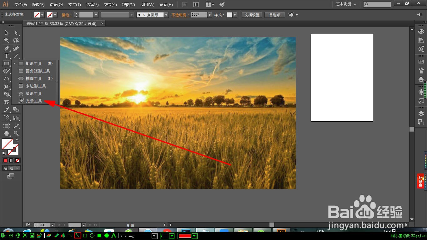Open the 5 点圆形 brush dropdown
The image size is (427, 240).
166,15
